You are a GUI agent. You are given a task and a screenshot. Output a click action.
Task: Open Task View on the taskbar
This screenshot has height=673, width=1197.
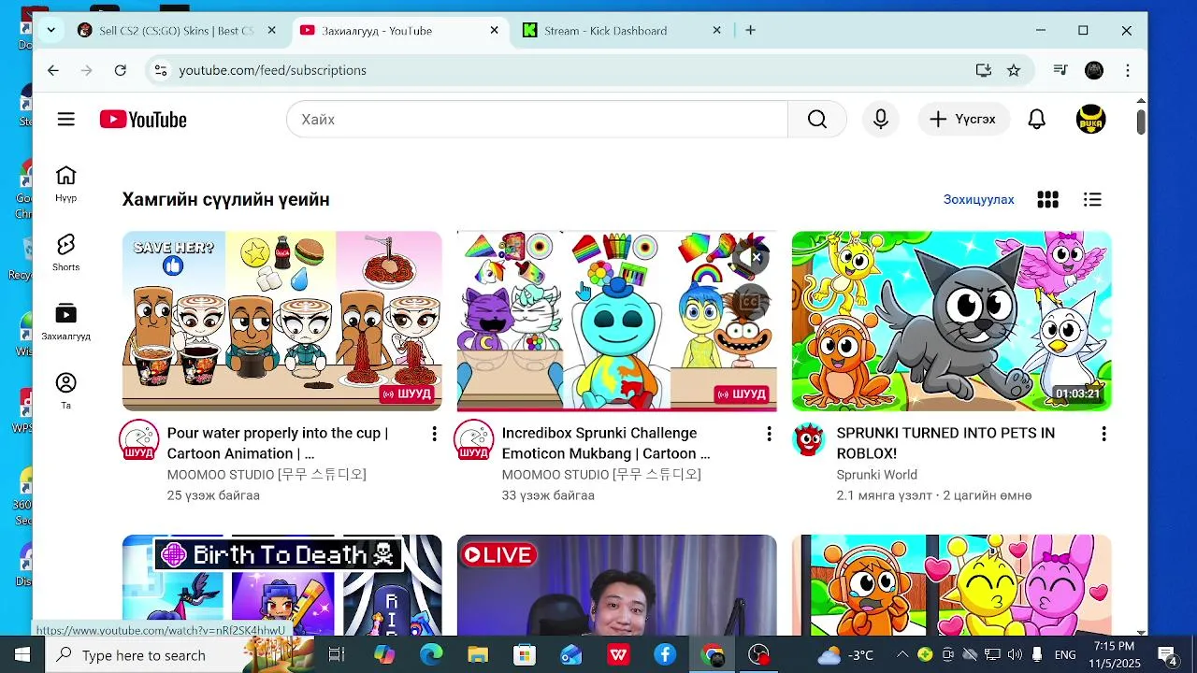pyautogui.click(x=337, y=655)
